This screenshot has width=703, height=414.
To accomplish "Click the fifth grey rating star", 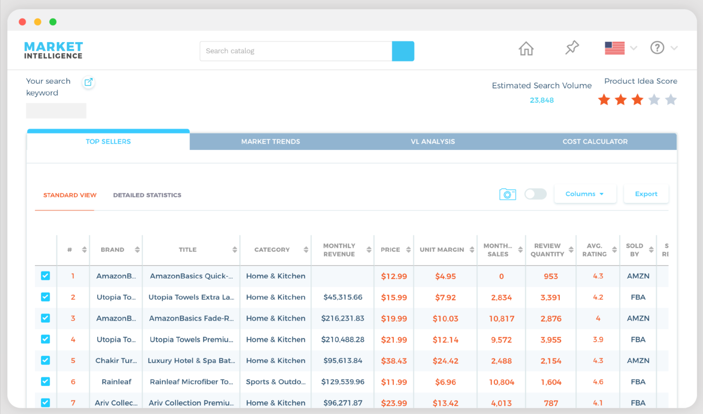I will click(x=671, y=100).
